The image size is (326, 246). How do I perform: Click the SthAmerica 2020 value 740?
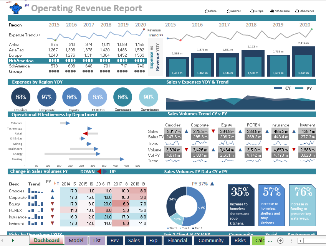[x=141, y=66]
